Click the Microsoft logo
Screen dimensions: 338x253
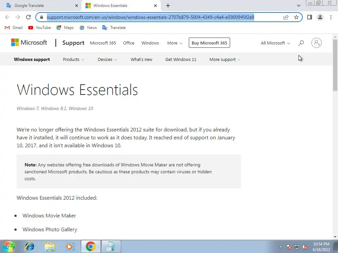[x=29, y=42]
